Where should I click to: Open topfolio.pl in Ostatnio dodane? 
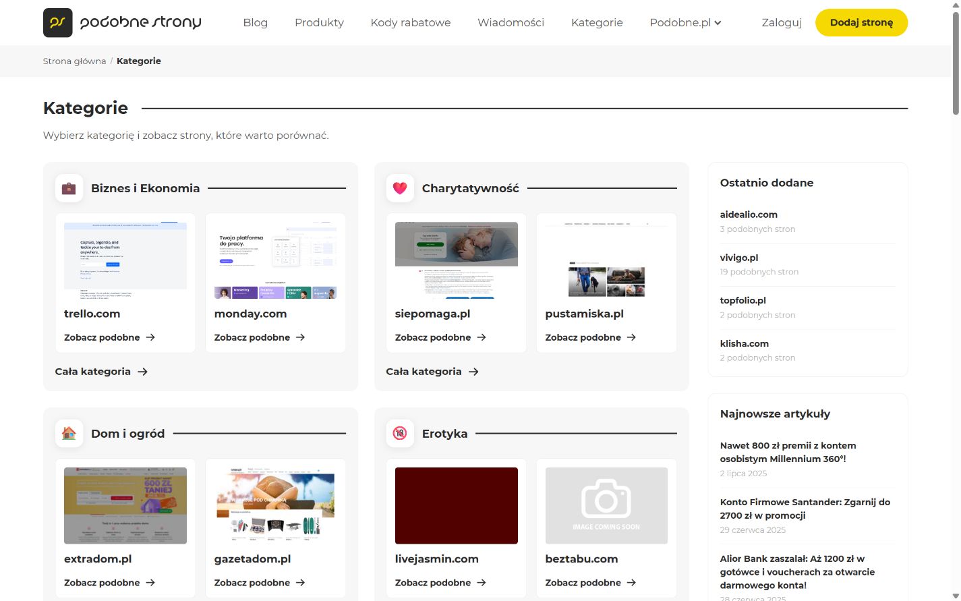tap(743, 300)
